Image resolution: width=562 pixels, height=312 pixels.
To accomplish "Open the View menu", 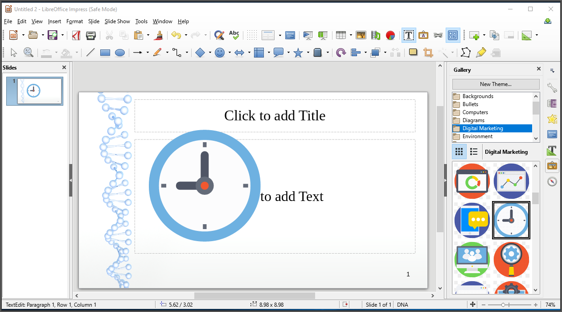I will tap(37, 21).
